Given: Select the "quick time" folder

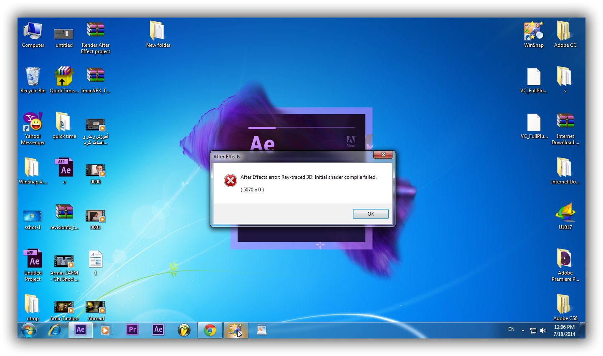Looking at the screenshot, I should click(64, 125).
